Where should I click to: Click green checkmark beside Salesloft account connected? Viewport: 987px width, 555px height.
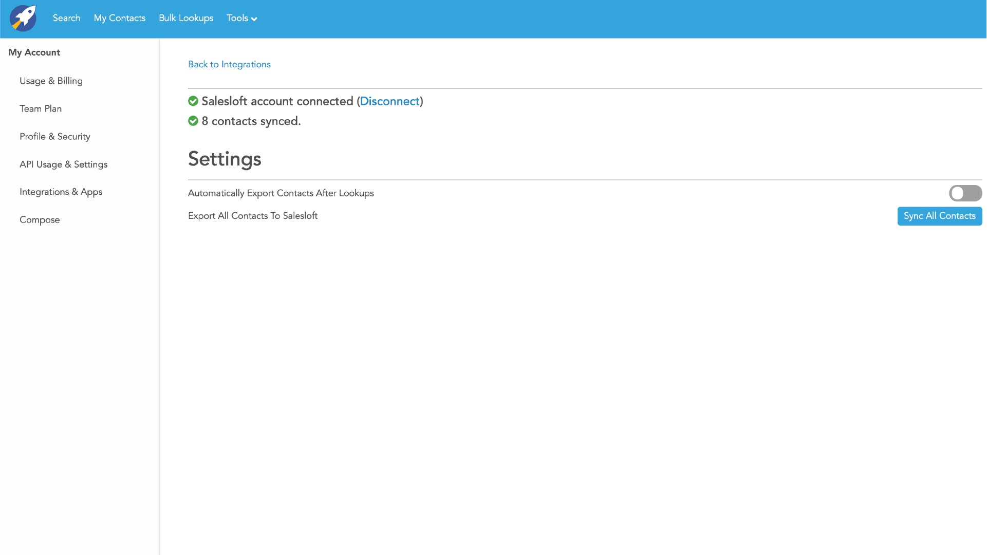pos(193,101)
